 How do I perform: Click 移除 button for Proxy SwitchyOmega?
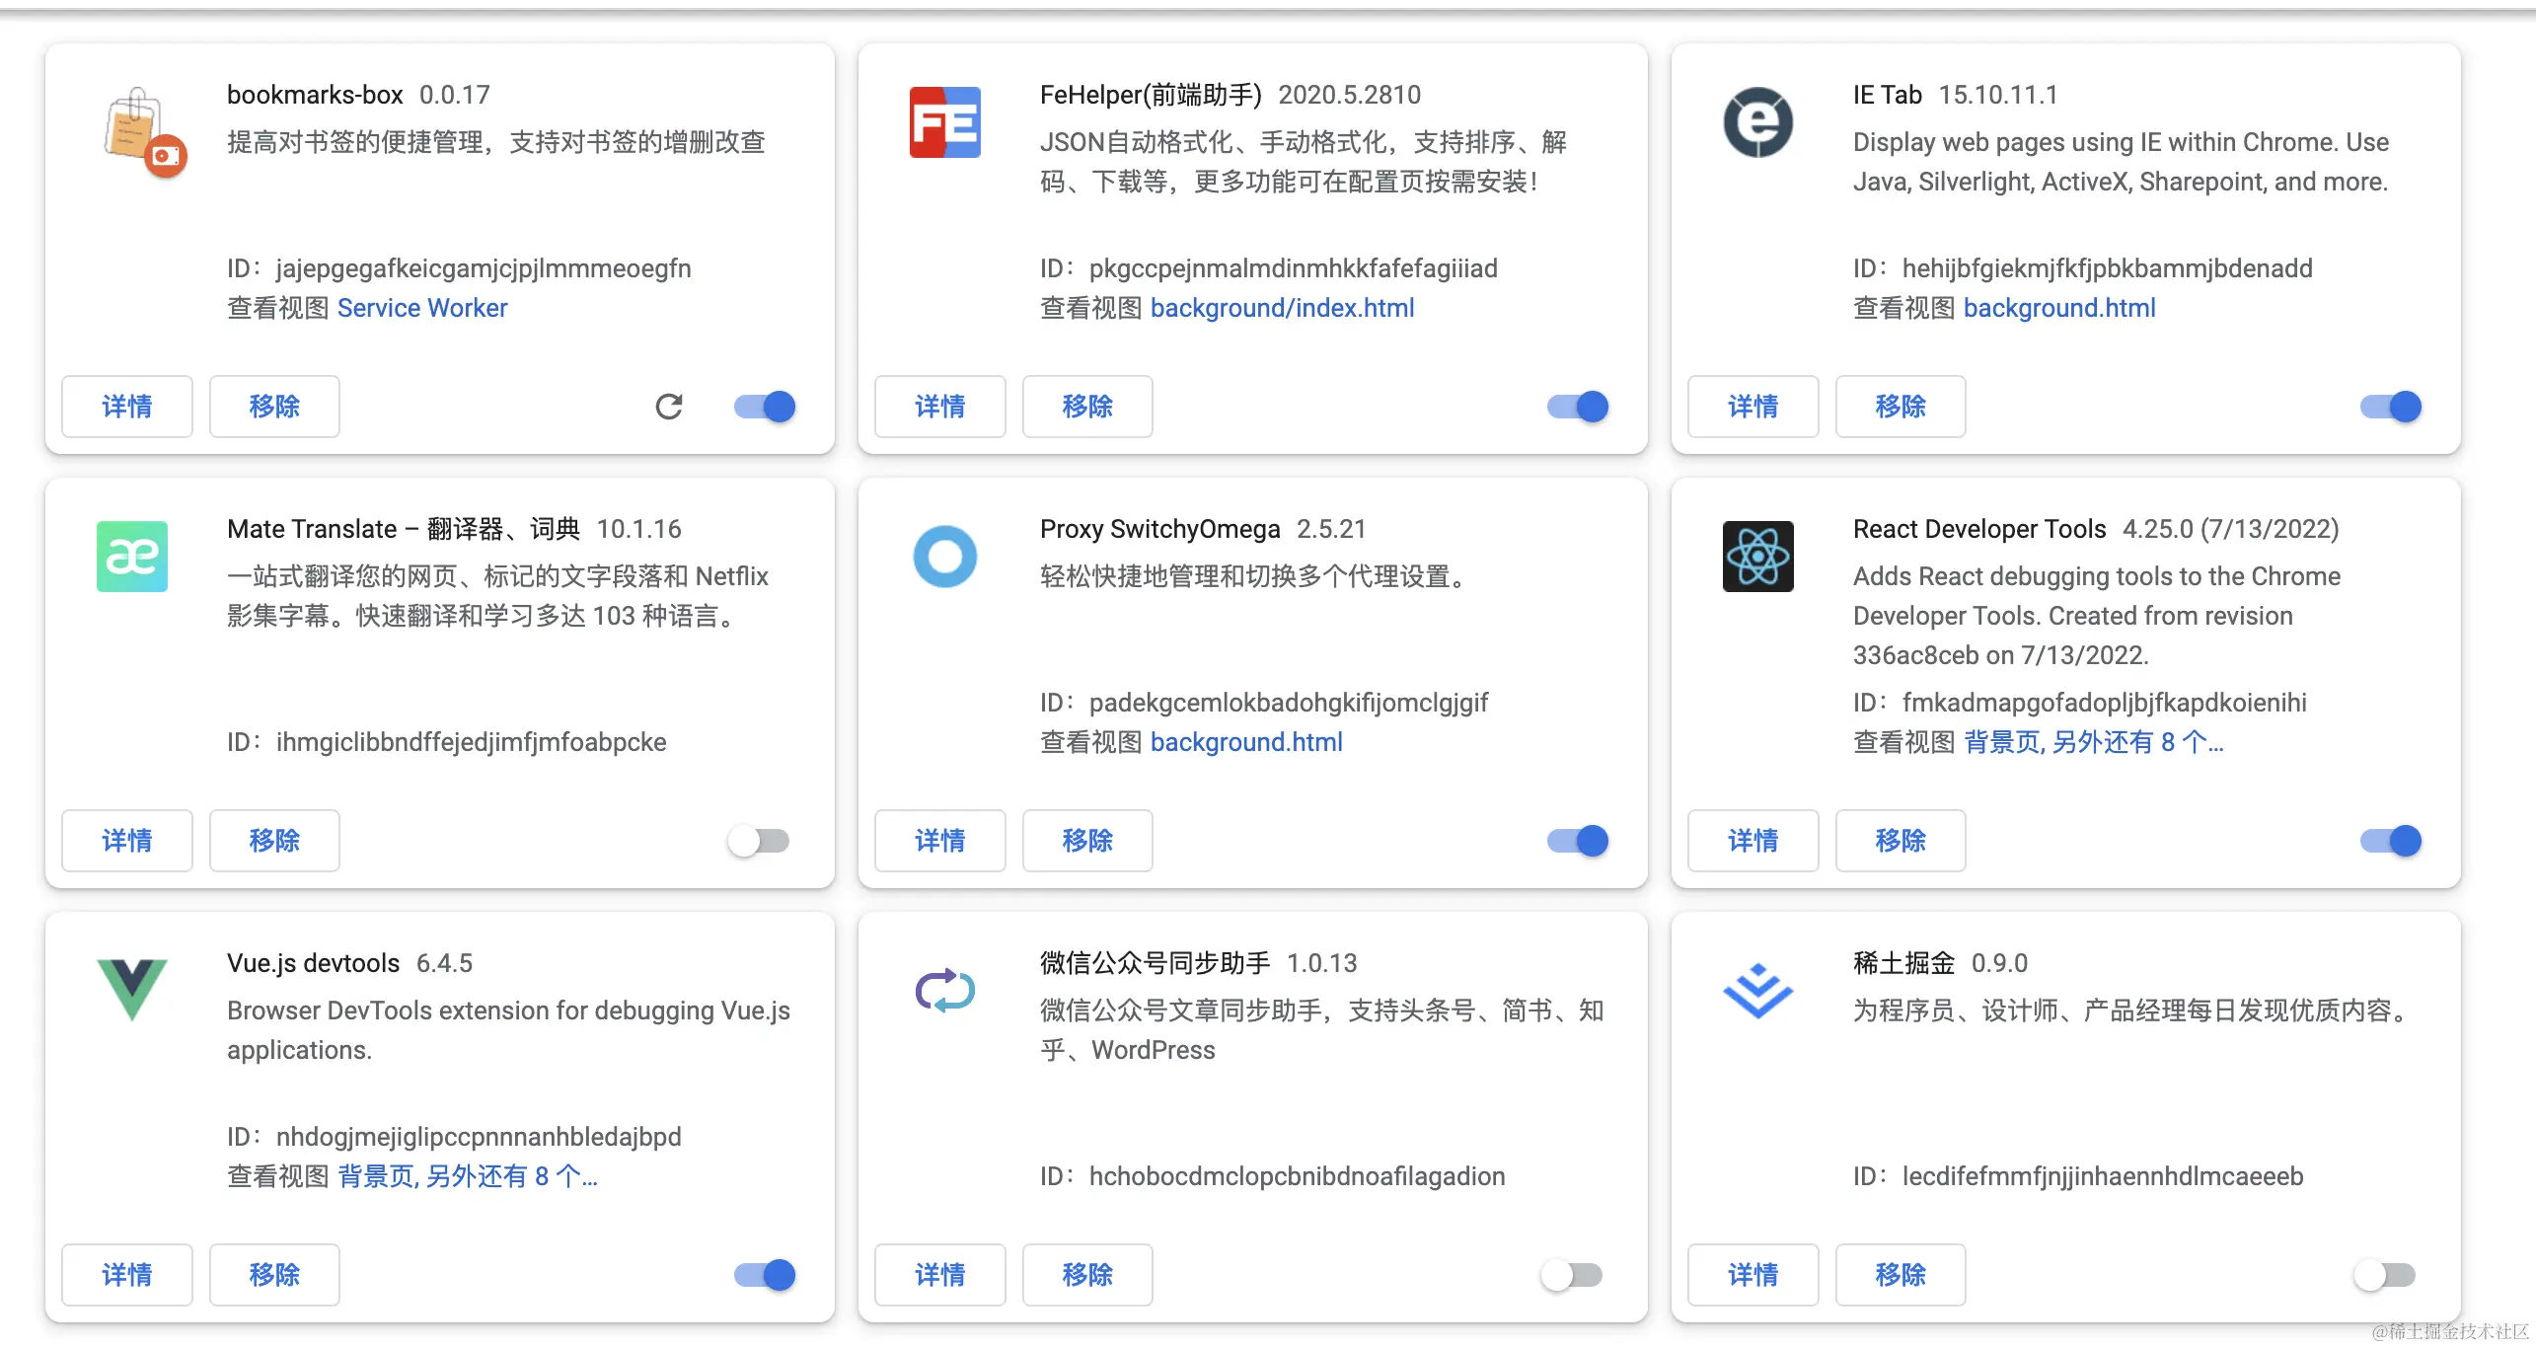(x=1087, y=841)
